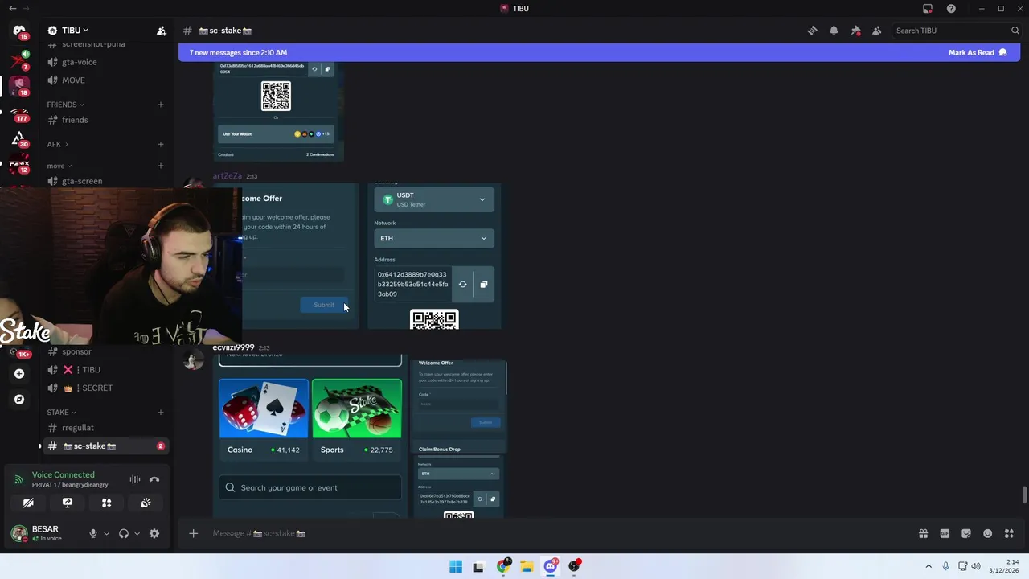Open the GIF picker

pos(945,533)
